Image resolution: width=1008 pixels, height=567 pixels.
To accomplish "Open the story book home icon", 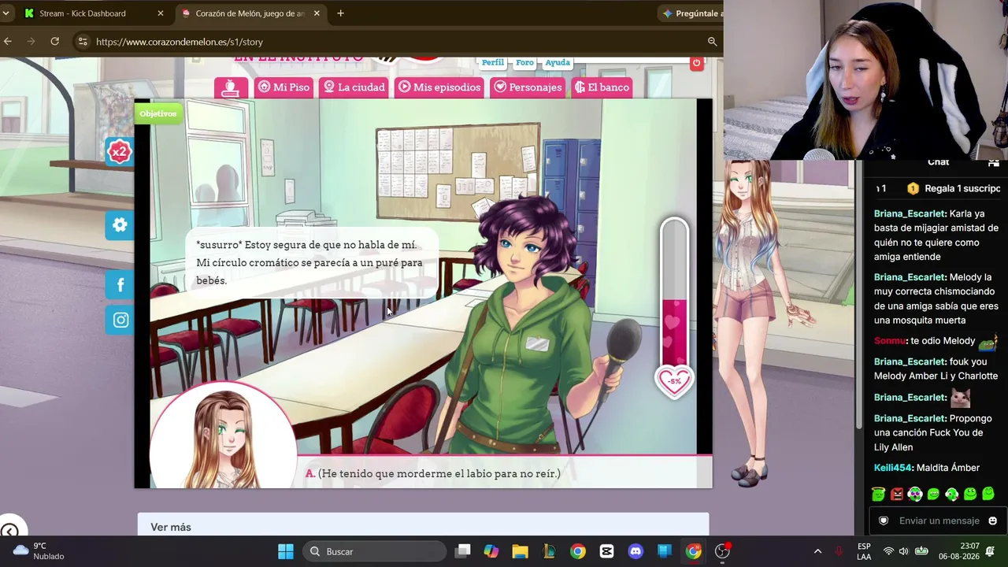I will pos(231,87).
